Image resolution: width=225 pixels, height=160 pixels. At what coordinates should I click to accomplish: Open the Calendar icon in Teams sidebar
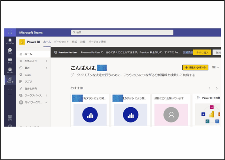point(10,69)
